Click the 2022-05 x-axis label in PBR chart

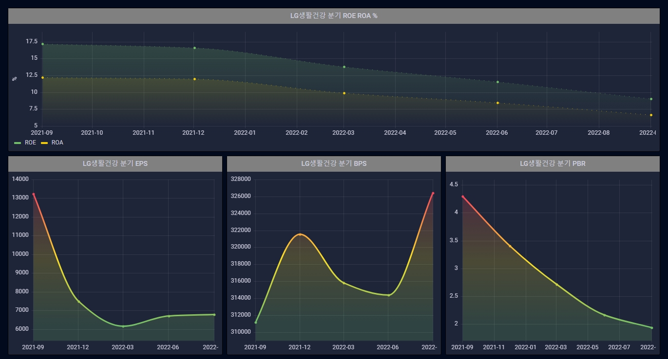click(x=588, y=347)
